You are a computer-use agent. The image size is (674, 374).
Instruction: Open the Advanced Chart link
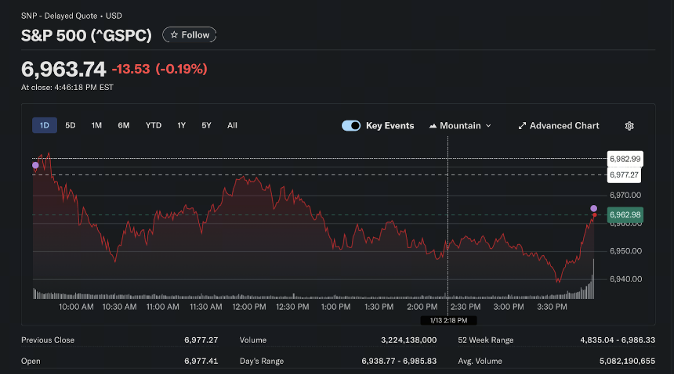click(x=558, y=126)
